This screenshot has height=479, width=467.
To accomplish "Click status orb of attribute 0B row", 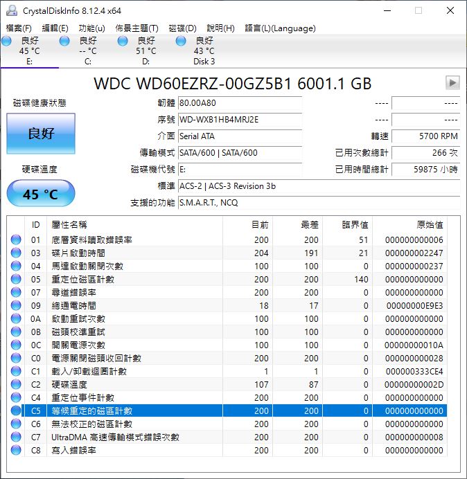I will click(16, 332).
